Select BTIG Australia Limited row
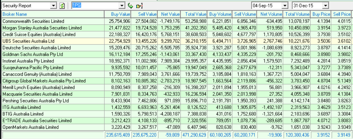This screenshot has width=353, height=139. coord(176,114)
